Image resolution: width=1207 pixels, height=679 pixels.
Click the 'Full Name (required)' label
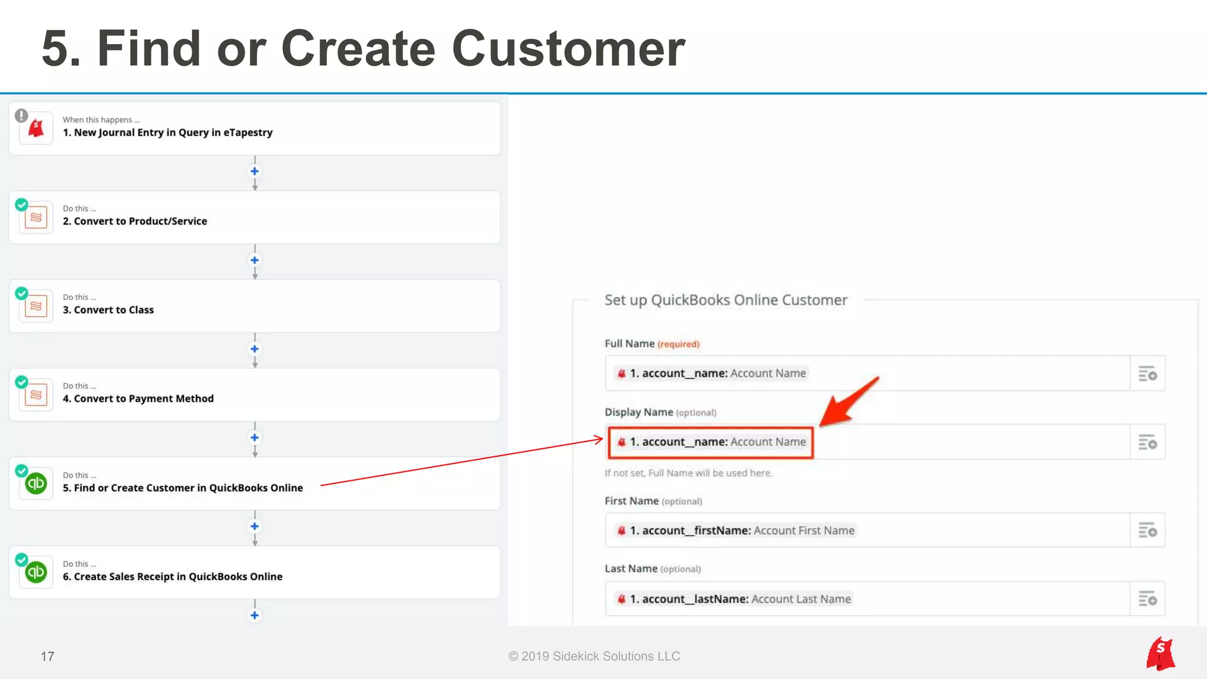pos(652,344)
